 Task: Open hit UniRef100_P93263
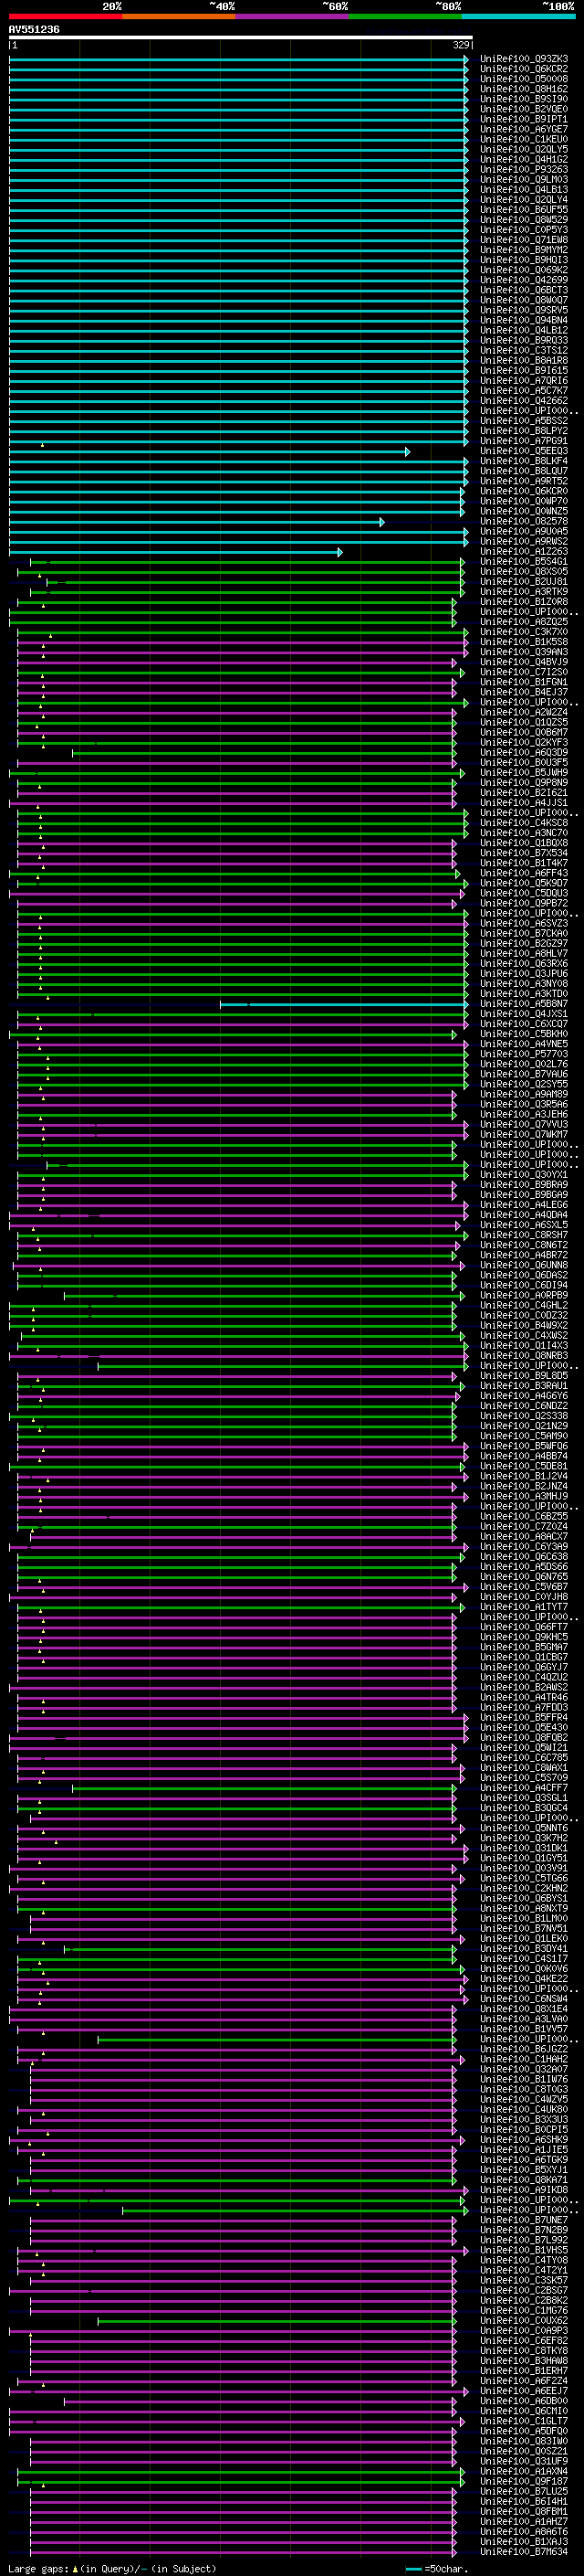524,170
